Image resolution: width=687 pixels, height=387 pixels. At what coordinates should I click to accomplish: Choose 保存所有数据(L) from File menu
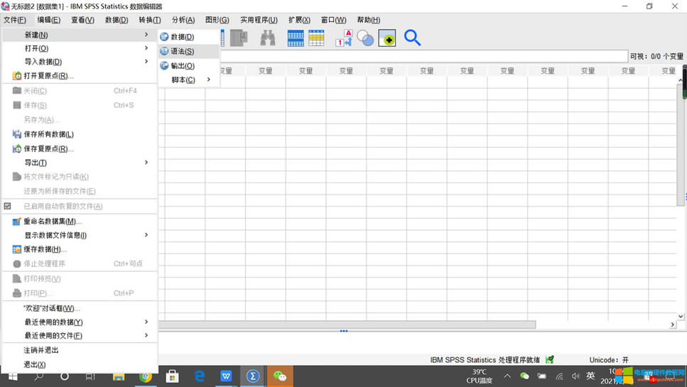click(x=48, y=134)
